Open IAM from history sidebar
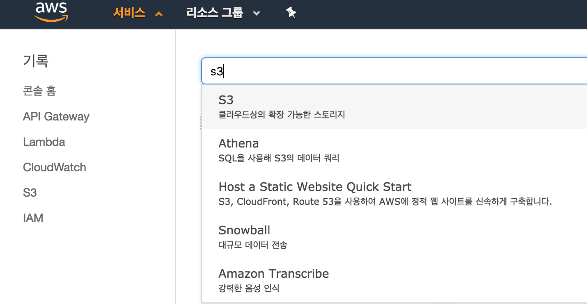The height and width of the screenshot is (304, 587). coord(33,218)
